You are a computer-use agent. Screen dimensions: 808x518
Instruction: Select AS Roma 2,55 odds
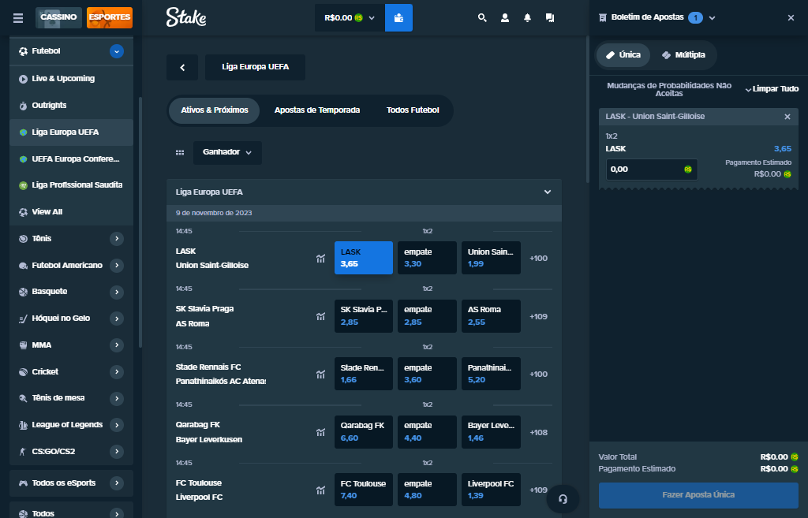click(491, 316)
